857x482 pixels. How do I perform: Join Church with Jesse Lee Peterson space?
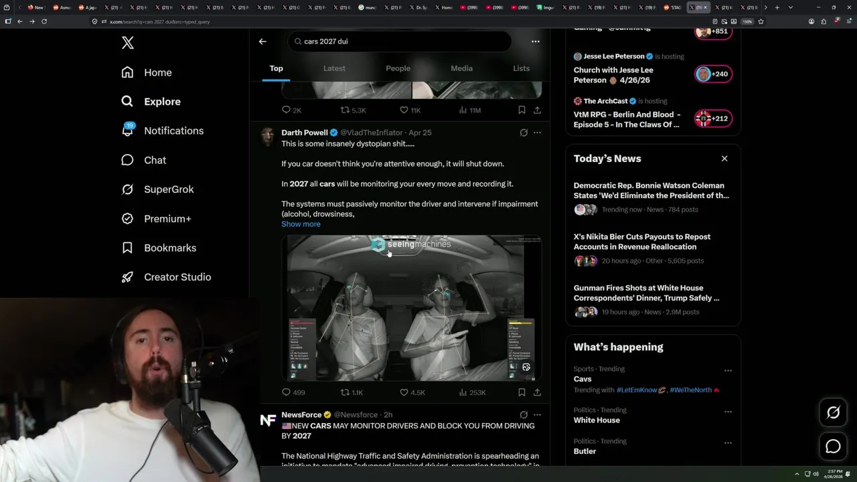(x=613, y=75)
